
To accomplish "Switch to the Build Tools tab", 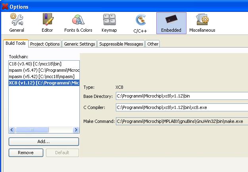I will coord(15,44).
